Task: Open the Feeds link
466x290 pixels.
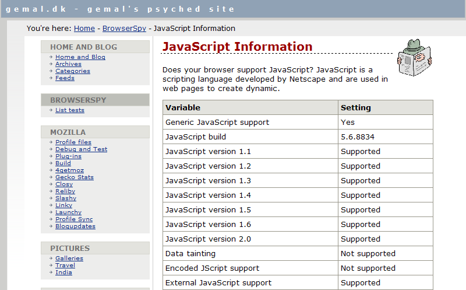Action: coord(65,78)
